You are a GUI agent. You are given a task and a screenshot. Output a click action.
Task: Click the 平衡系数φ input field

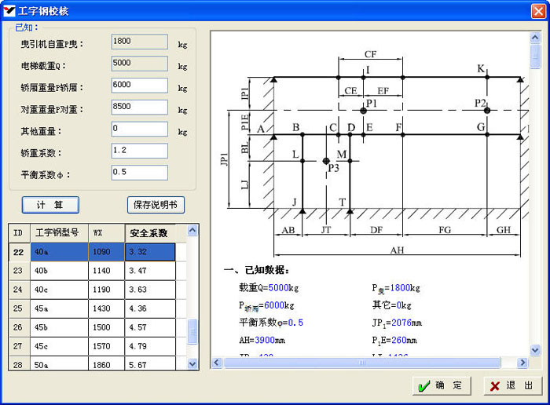pos(139,173)
